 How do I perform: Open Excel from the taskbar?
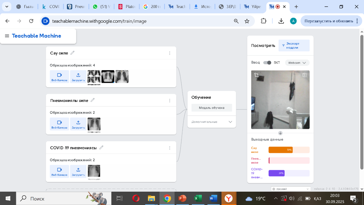click(x=198, y=199)
